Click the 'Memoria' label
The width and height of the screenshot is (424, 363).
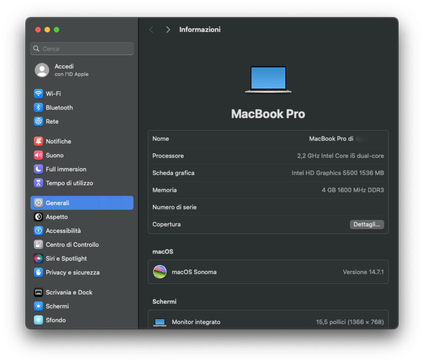164,190
